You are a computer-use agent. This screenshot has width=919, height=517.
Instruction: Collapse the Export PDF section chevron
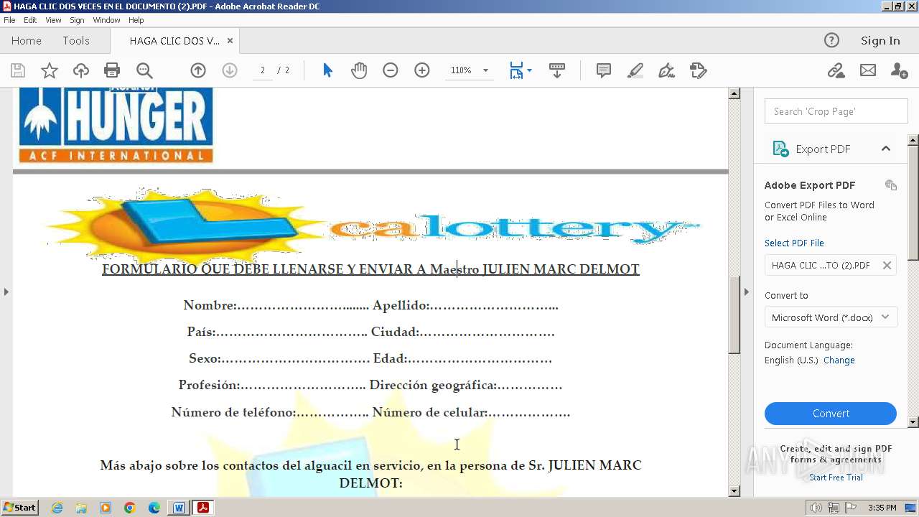[886, 149]
